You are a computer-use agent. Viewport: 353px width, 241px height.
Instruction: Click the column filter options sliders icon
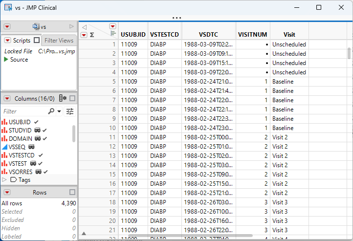pyautogui.click(x=70, y=111)
